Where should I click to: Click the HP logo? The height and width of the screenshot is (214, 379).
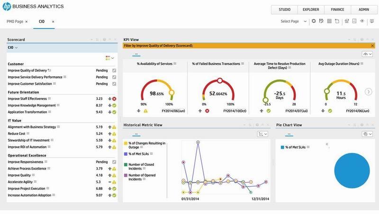point(7,7)
